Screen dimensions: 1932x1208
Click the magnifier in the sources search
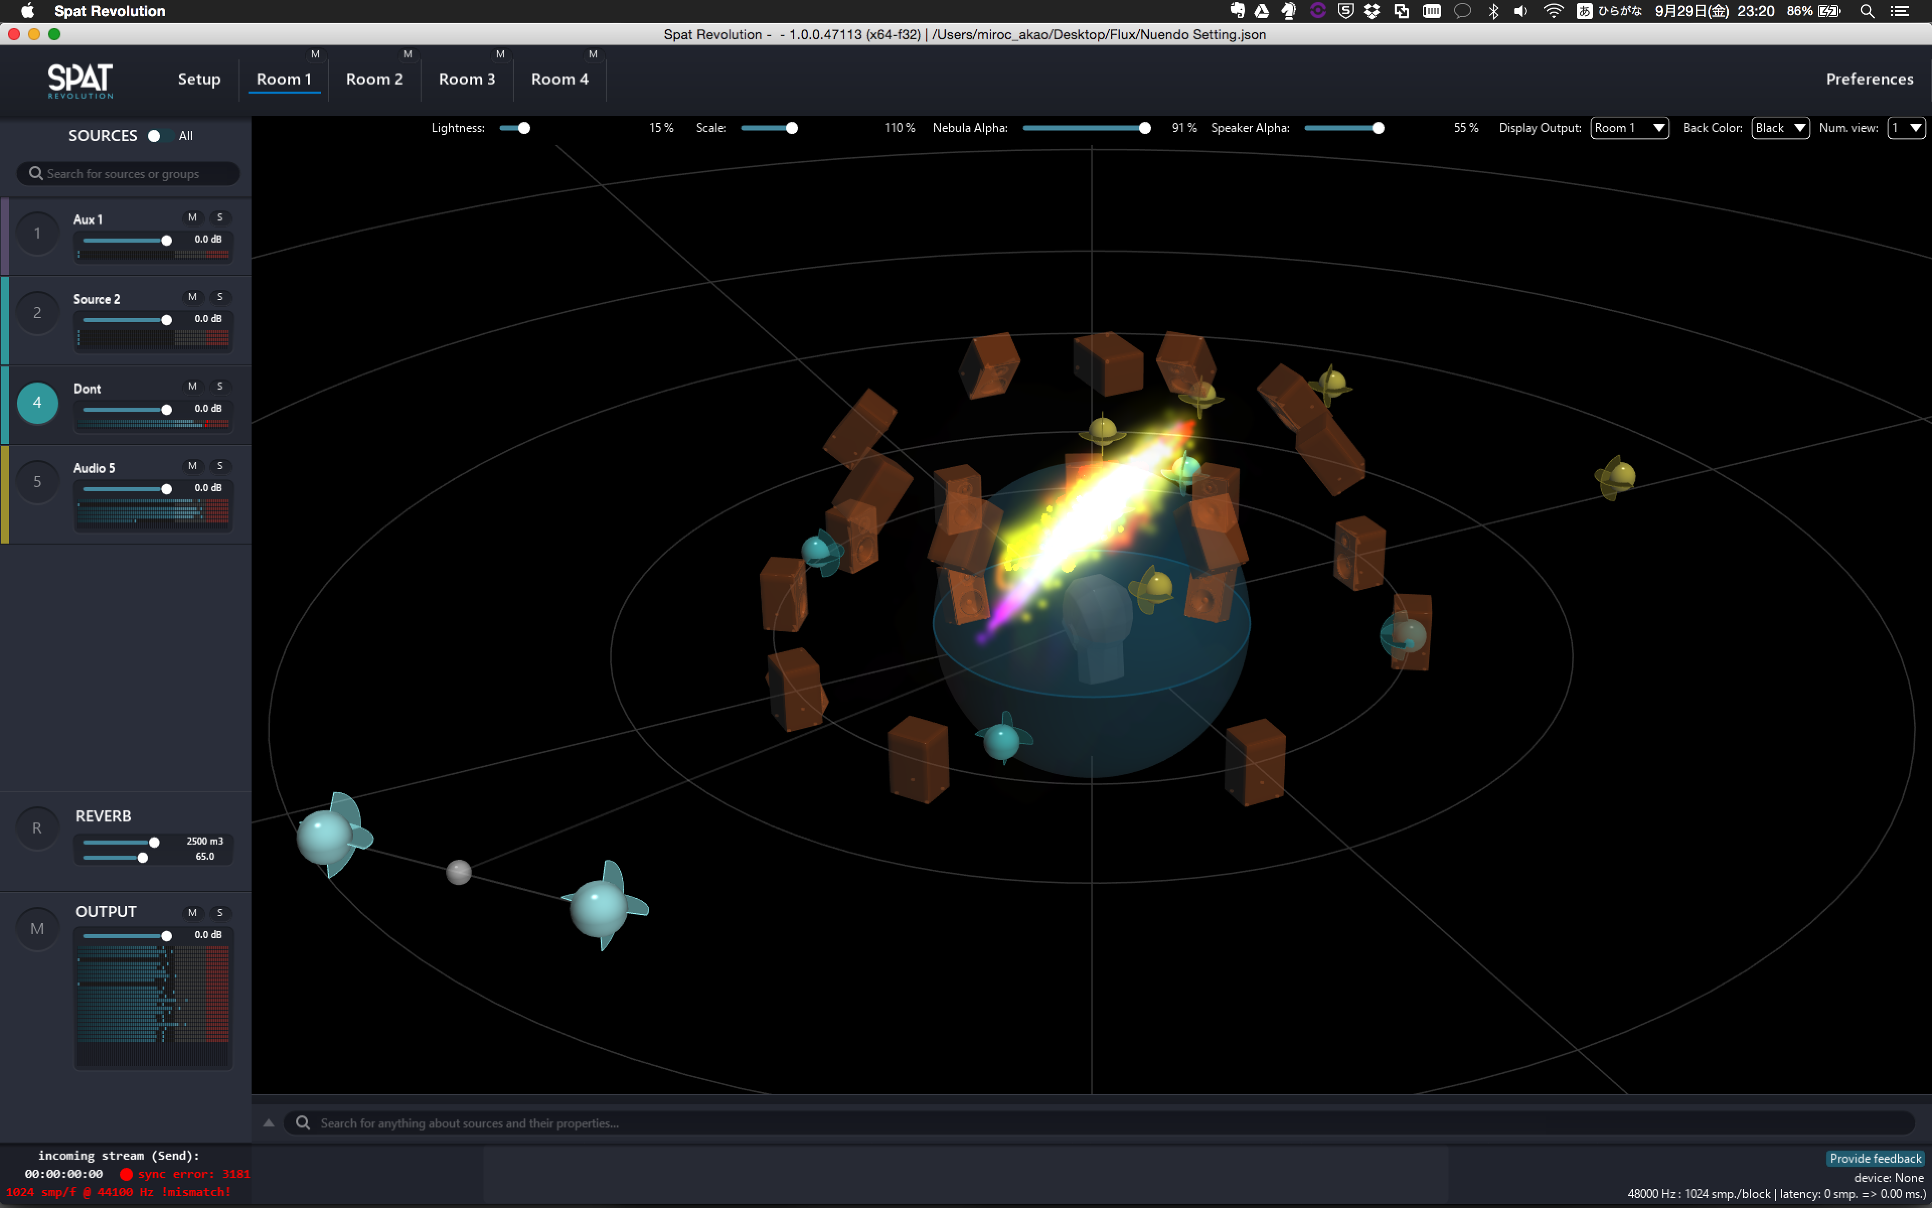(x=36, y=173)
